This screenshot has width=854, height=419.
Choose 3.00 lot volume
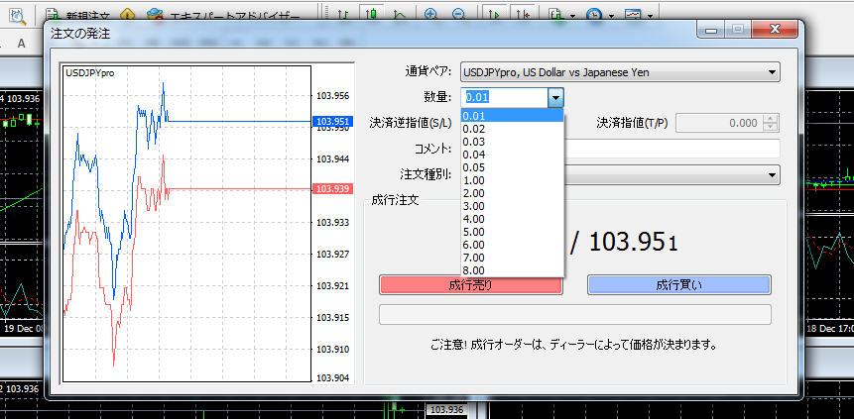click(x=512, y=206)
